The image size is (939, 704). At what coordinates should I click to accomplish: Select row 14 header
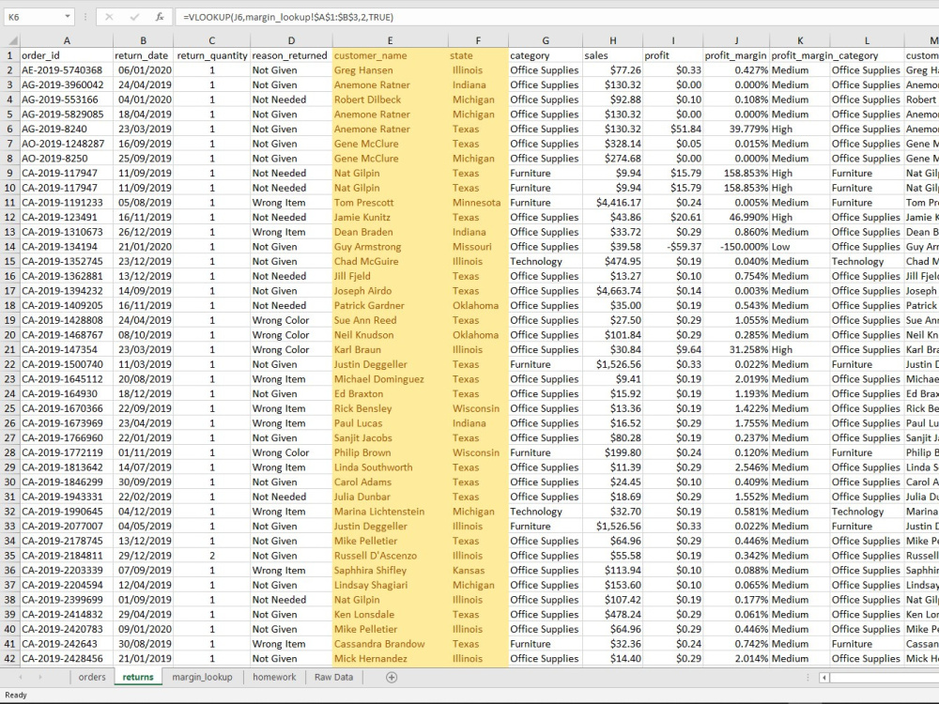9,247
